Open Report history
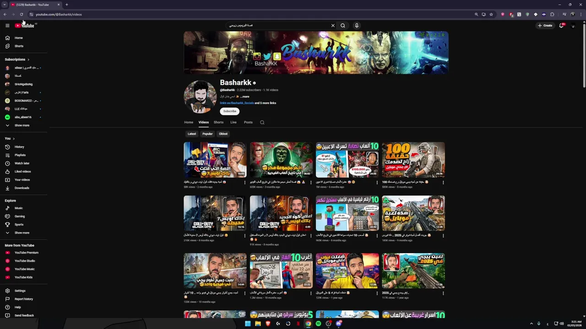 (x=24, y=299)
